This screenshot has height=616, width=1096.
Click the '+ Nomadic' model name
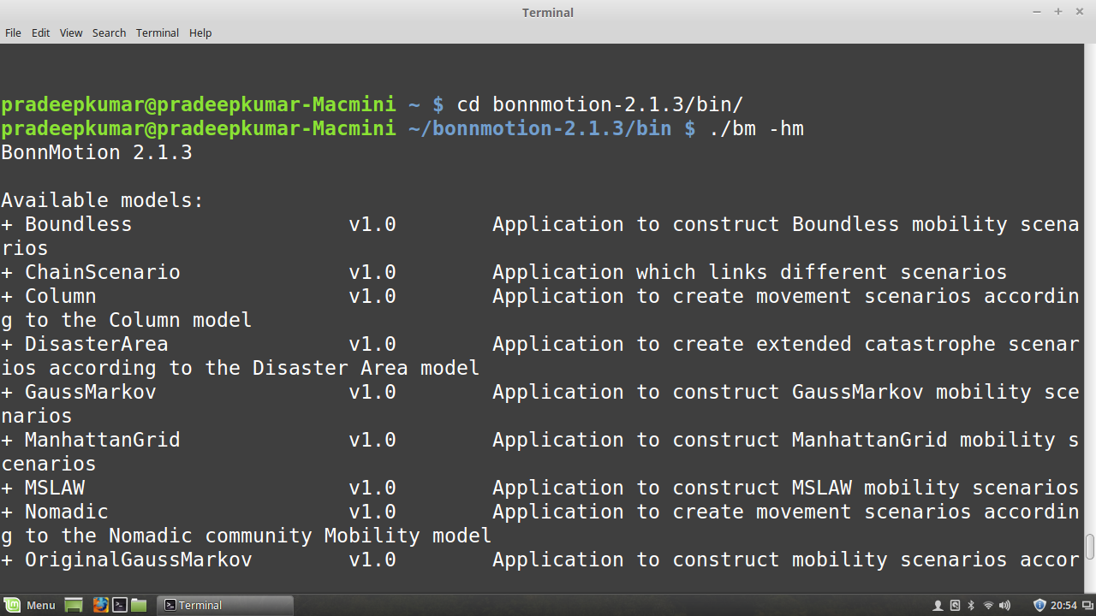[x=55, y=512]
